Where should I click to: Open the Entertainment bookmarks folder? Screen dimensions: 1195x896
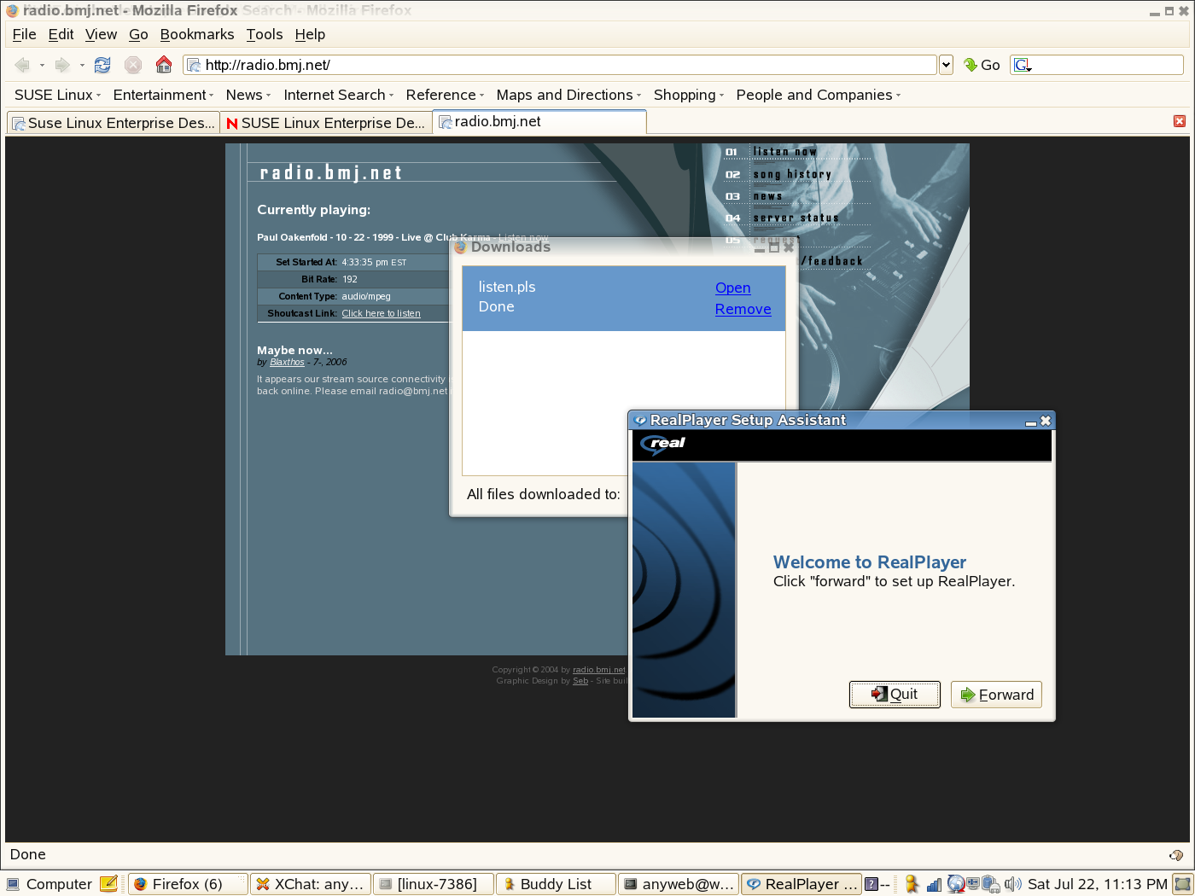coord(163,95)
